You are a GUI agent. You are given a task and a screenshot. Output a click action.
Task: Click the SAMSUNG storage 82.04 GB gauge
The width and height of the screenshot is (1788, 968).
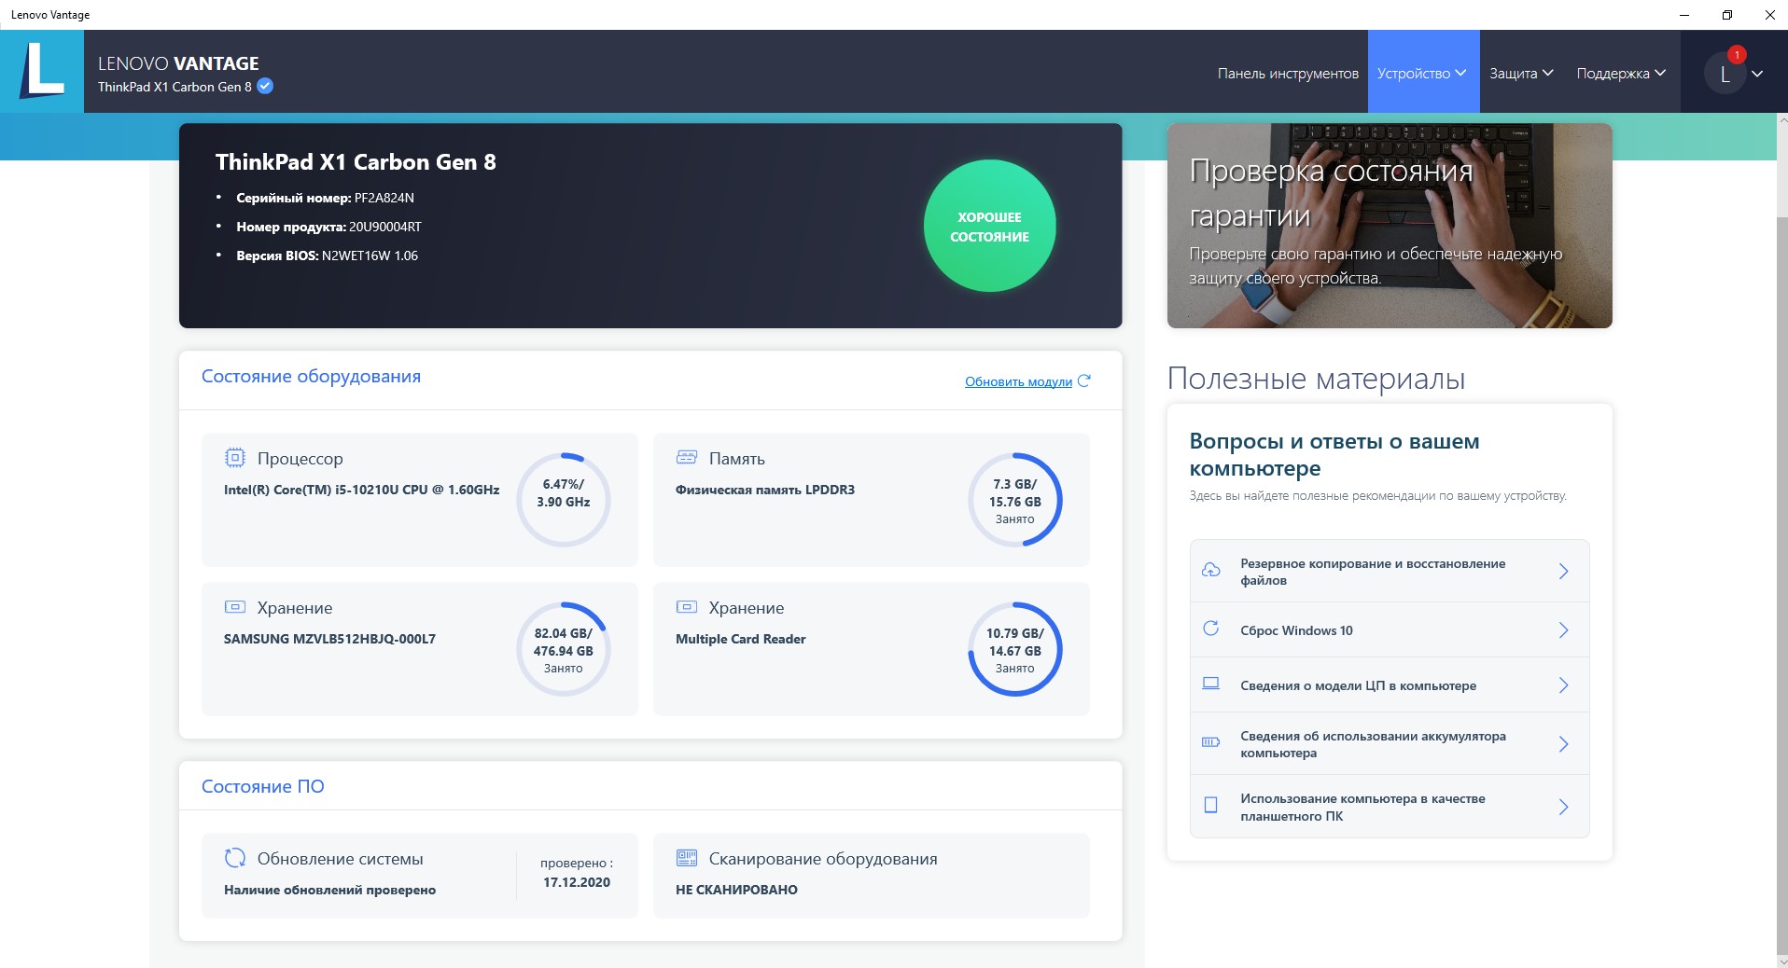tap(564, 649)
